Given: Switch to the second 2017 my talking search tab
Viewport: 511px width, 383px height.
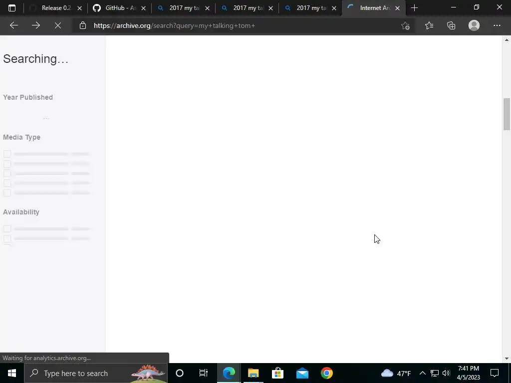Looking at the screenshot, I should pyautogui.click(x=247, y=8).
